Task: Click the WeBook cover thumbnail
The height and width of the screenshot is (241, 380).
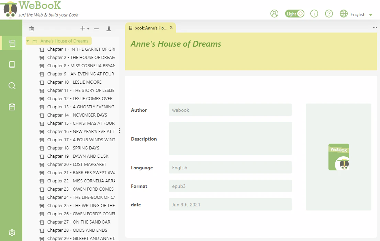Action: pyautogui.click(x=338, y=157)
